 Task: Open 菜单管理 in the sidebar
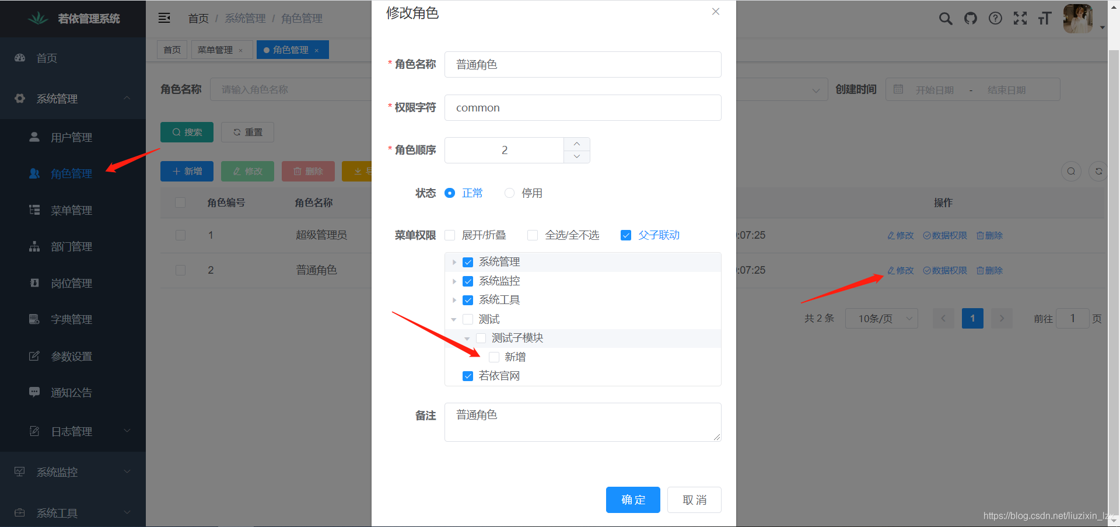point(73,210)
